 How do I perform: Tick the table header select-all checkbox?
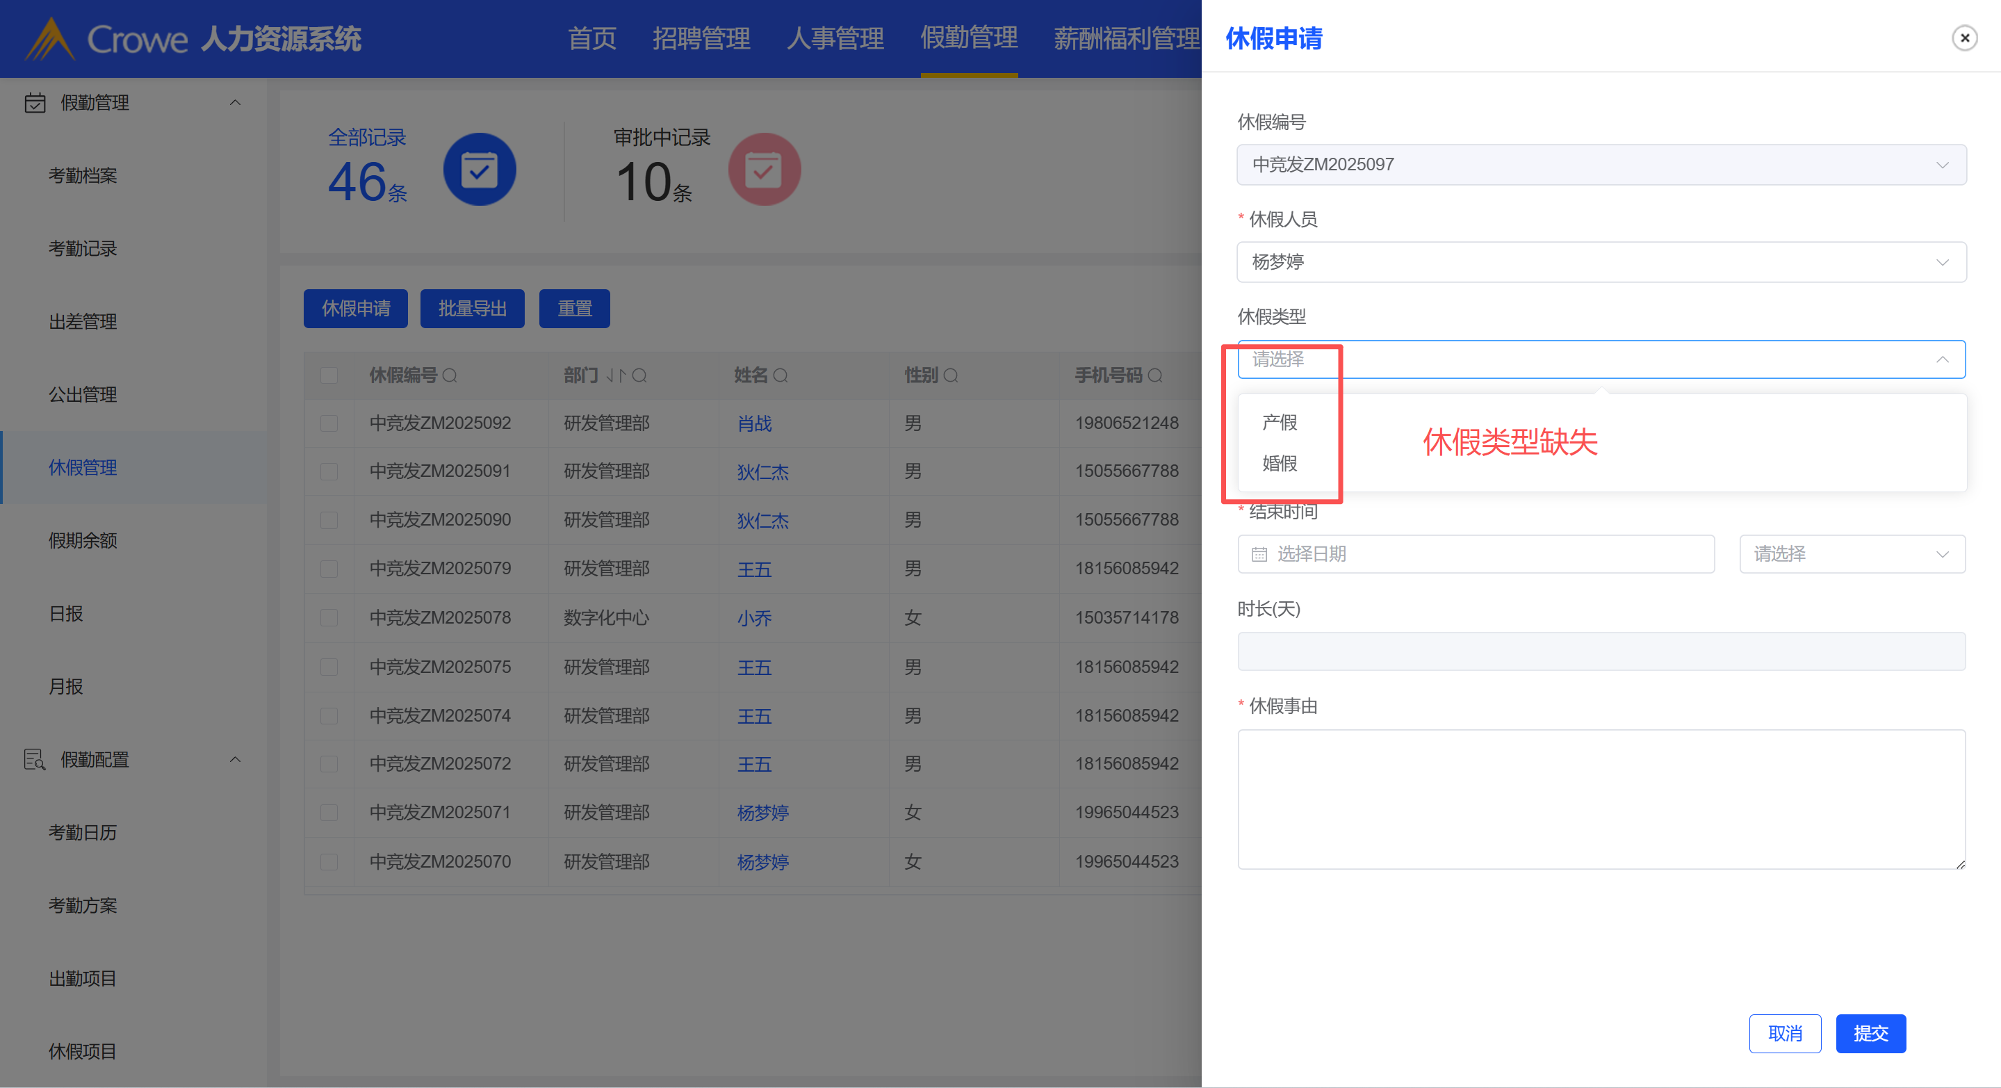coord(329,376)
